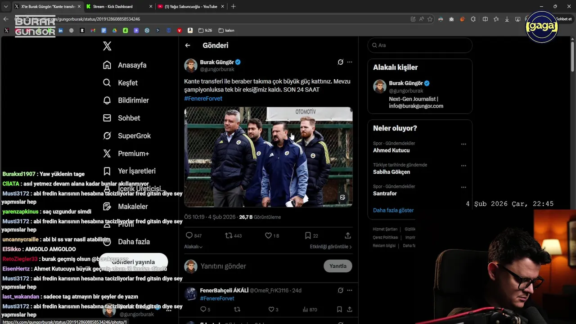Expand the Alakalı replies sort dropdown
Screen dimensions: 576x324
(x=193, y=247)
